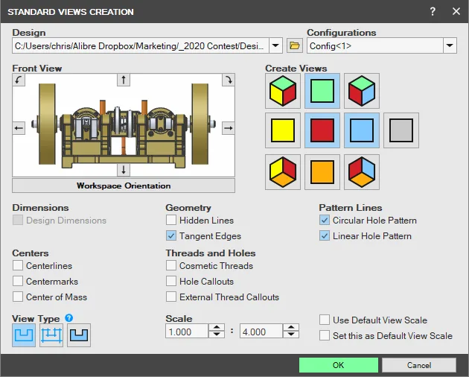469x377 pixels.
Task: Confirm with the green OK button
Action: pos(339,365)
